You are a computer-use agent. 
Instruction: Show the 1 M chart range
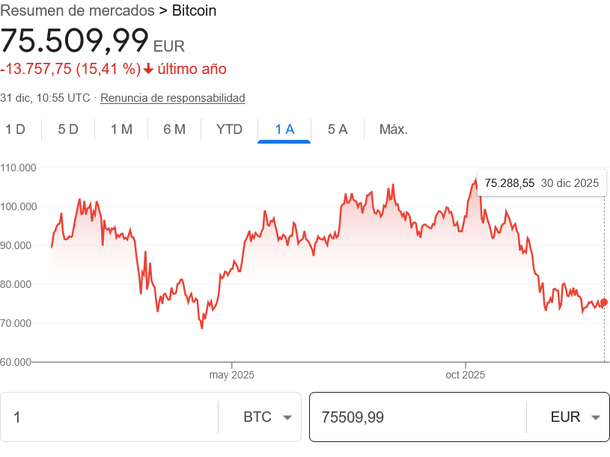[121, 129]
